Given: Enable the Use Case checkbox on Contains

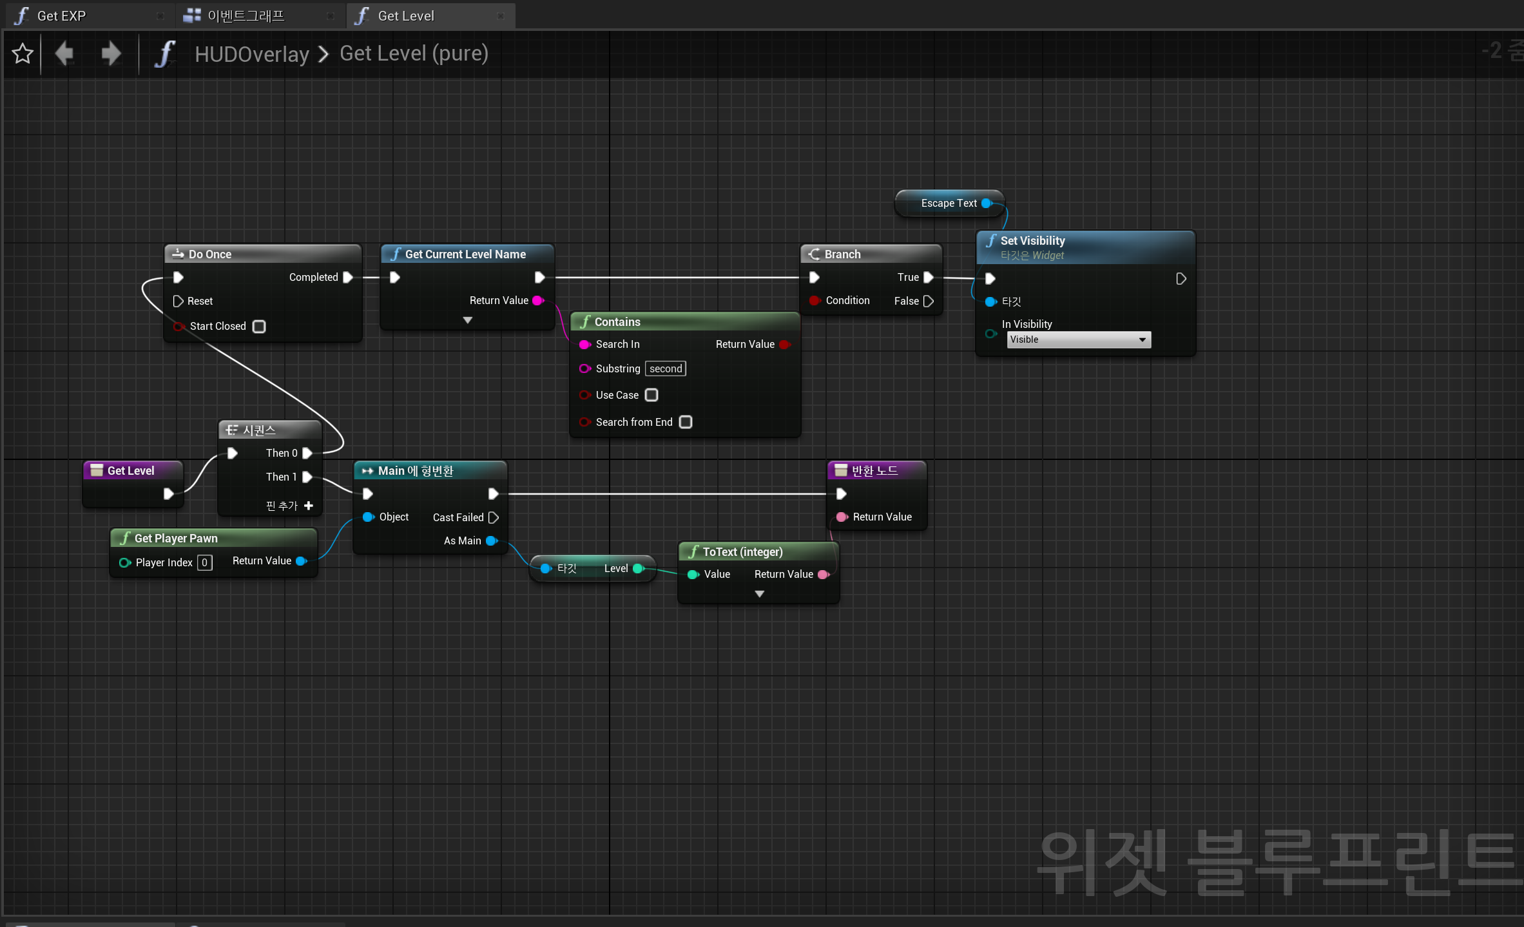Looking at the screenshot, I should tap(651, 395).
